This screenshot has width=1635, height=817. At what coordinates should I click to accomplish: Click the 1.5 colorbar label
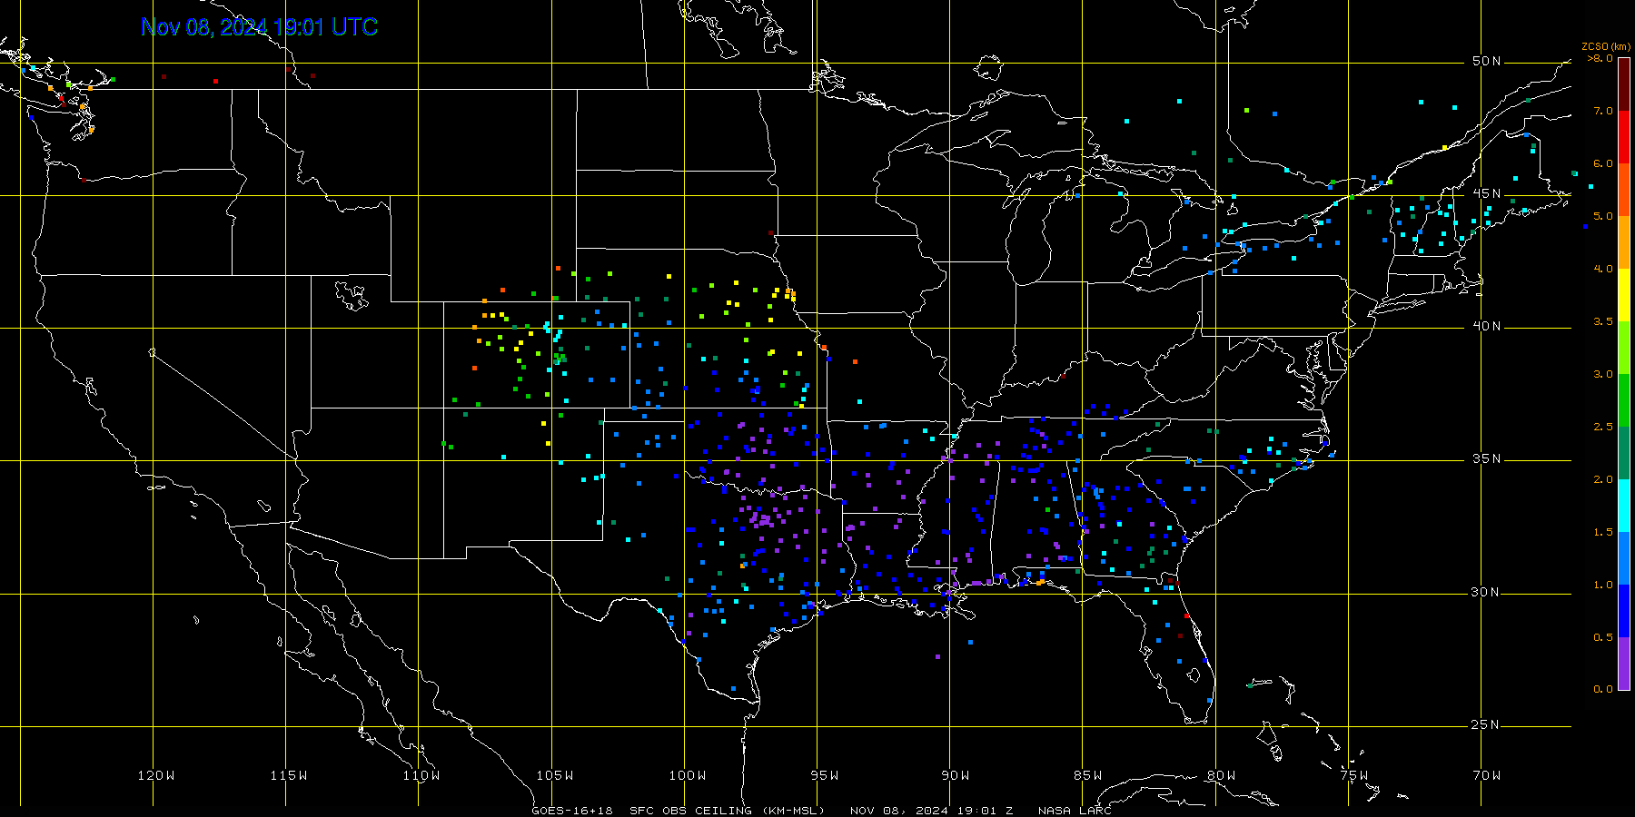point(1603,532)
